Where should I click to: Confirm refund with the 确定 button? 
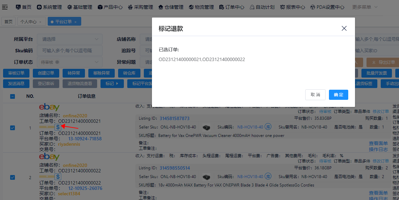point(338,95)
